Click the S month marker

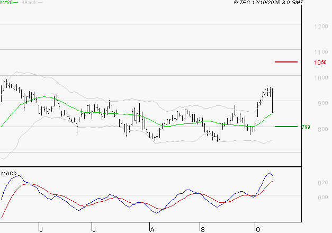(203, 229)
